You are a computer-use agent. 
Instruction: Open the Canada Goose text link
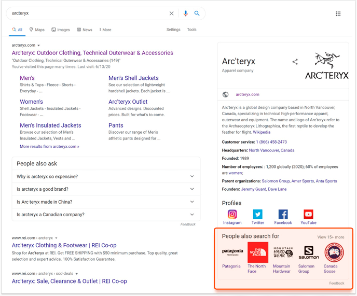(331, 269)
